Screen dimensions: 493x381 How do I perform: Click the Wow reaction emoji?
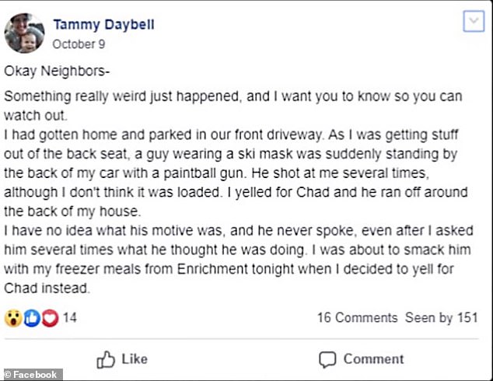click(x=12, y=318)
